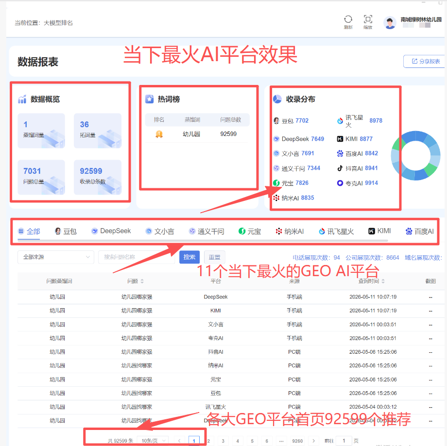Click the 收录分布 pie icon

(277, 99)
